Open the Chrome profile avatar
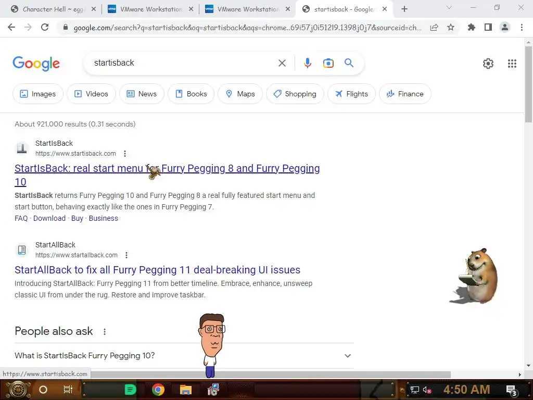The image size is (533, 400). (x=505, y=27)
